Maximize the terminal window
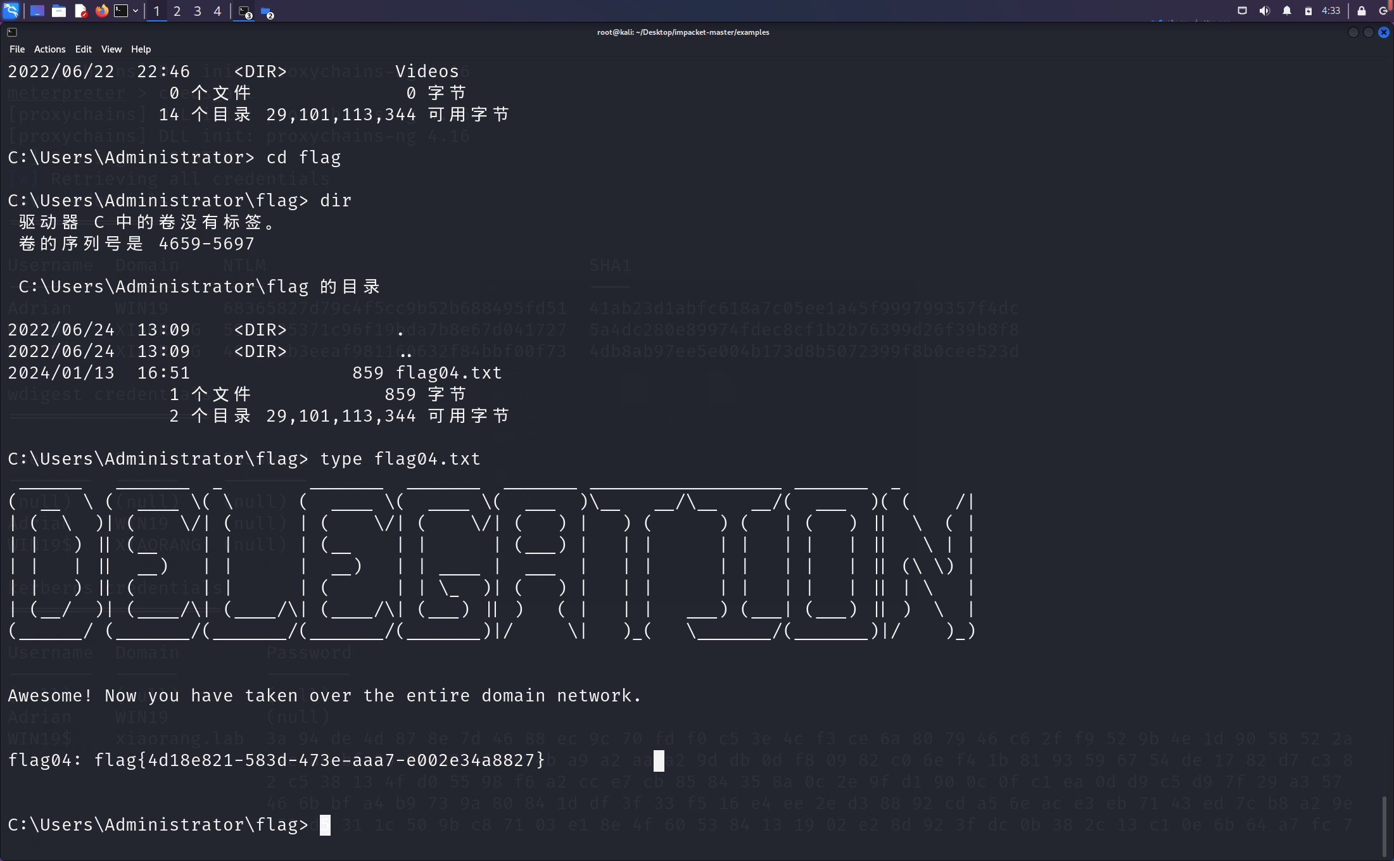 (x=1369, y=32)
